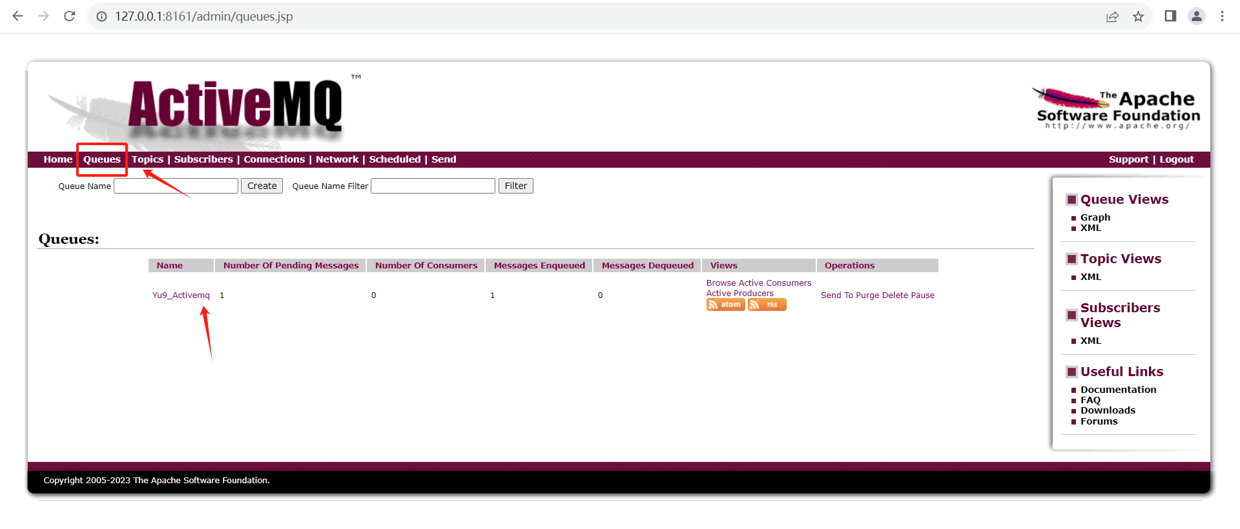The height and width of the screenshot is (529, 1240).
Task: View site information icon in address bar
Action: (102, 16)
